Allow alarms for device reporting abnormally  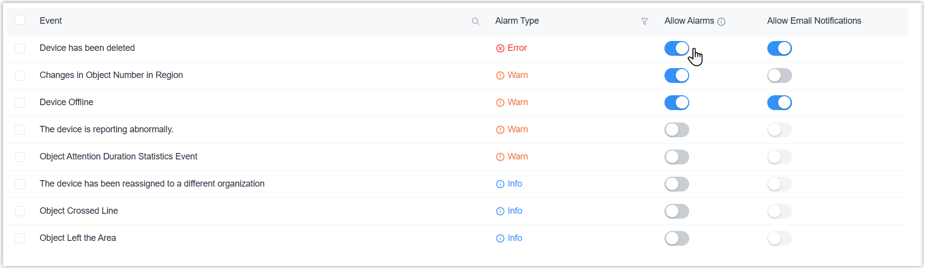tap(676, 130)
